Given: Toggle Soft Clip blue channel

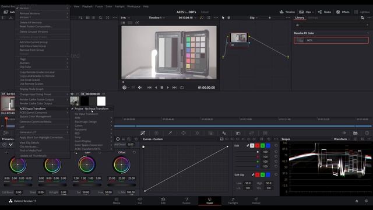Looking at the screenshot, I should coord(268,175).
